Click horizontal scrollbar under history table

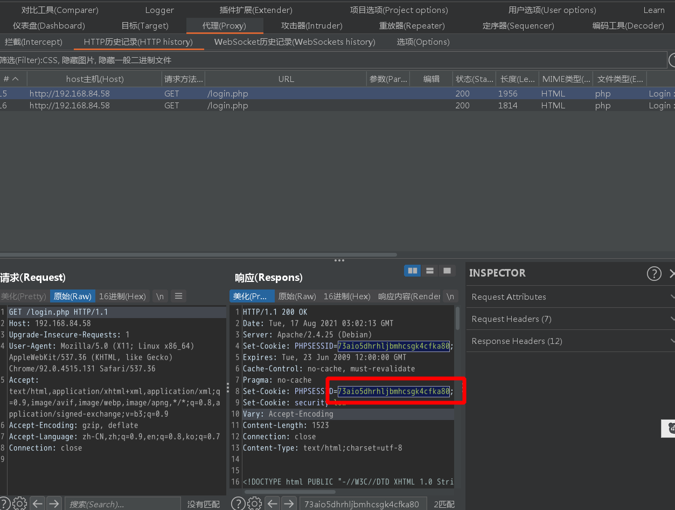coord(198,254)
